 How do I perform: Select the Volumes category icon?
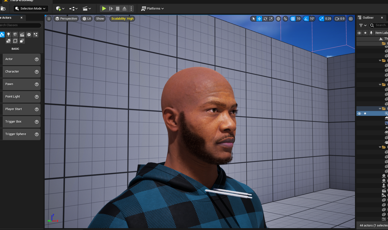coord(15,41)
